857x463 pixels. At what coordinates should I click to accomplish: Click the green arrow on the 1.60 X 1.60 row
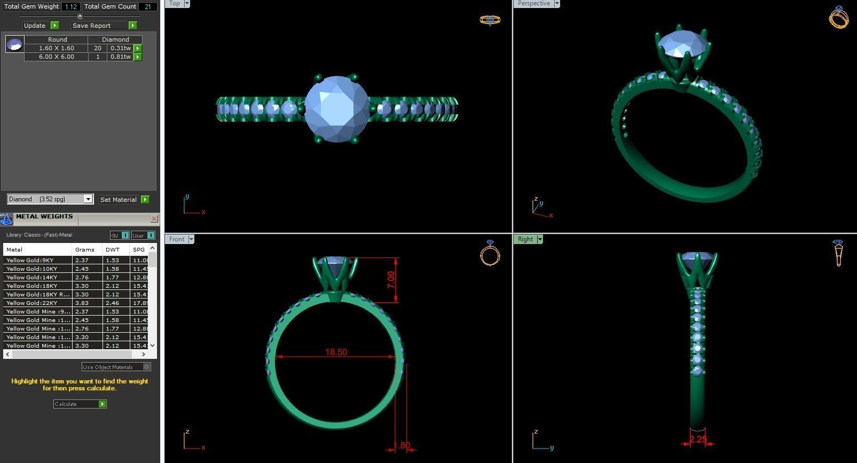(x=138, y=48)
